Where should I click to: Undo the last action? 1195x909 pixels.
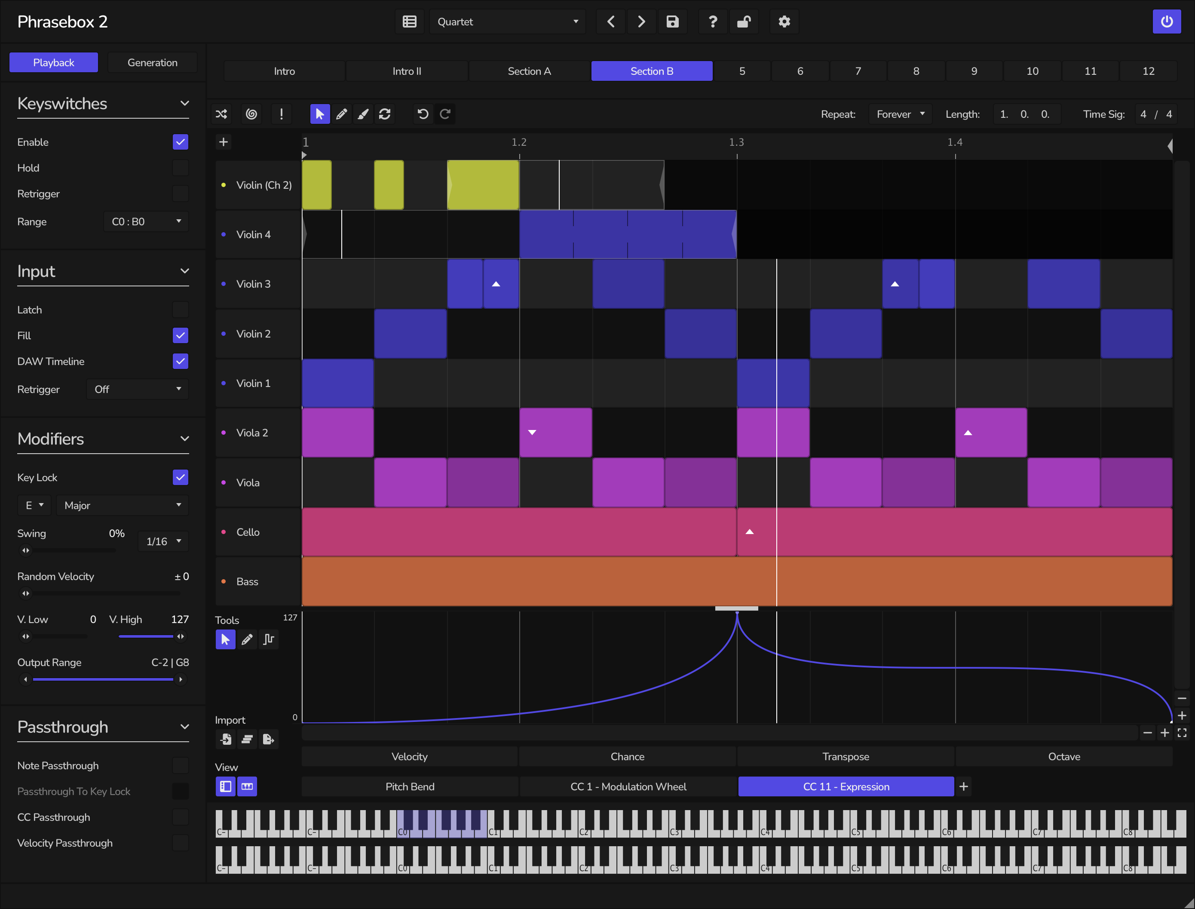[423, 114]
